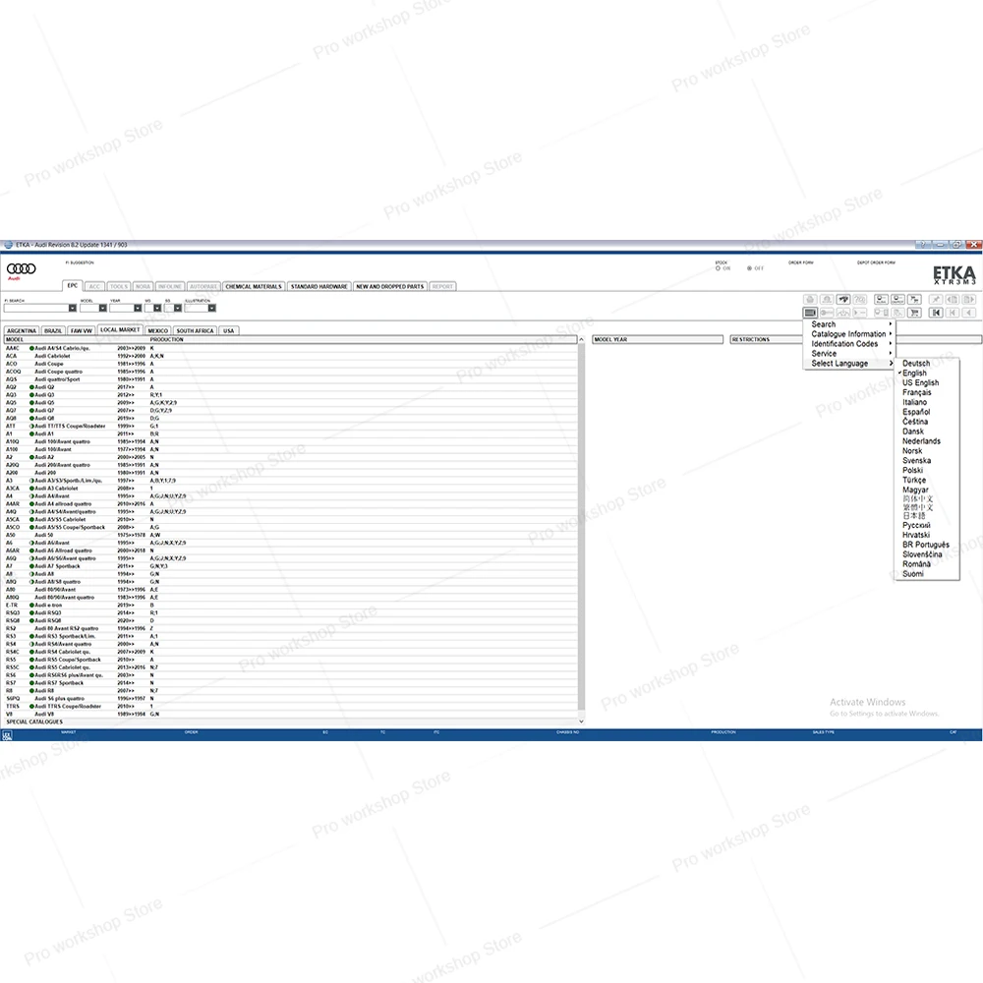Image resolution: width=983 pixels, height=983 pixels.
Task: Click the greyed-out key toolbar icon
Action: click(827, 313)
